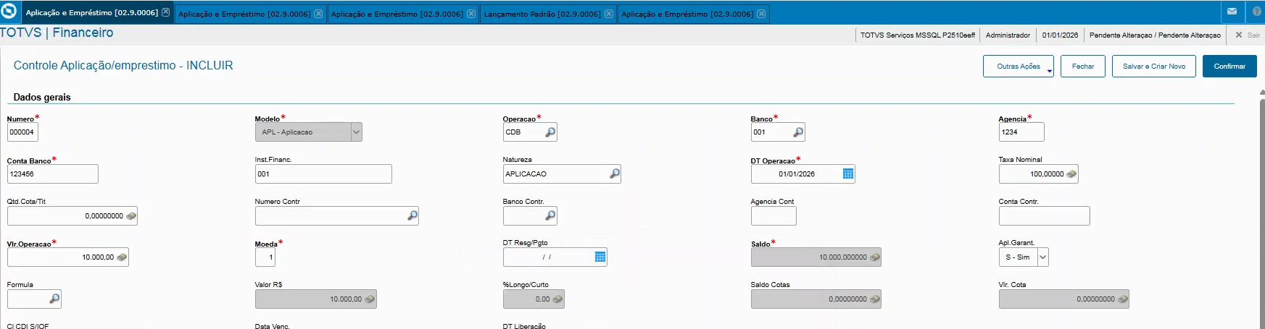Click Pendente Alteração status text
Image resolution: width=1265 pixels, height=329 pixels.
(x=1155, y=35)
